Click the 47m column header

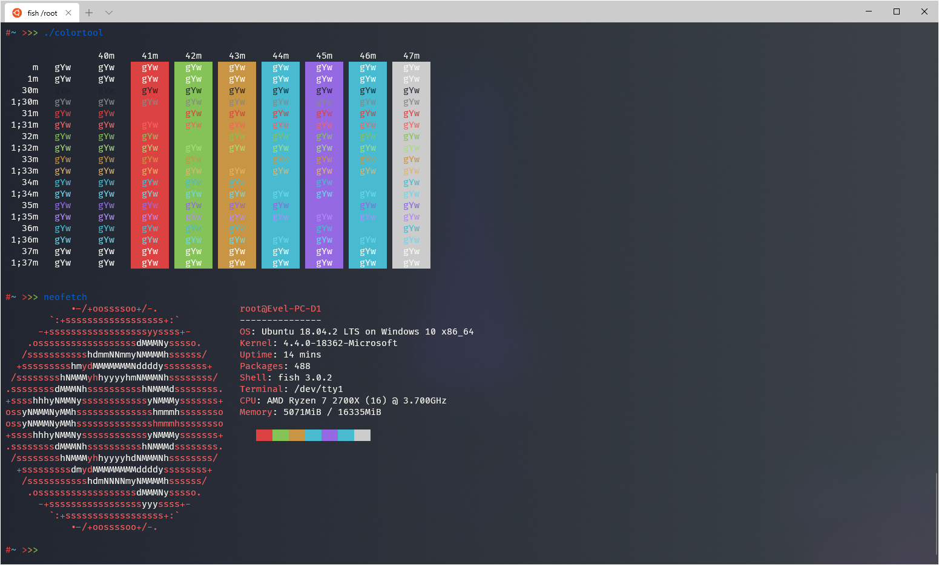click(411, 56)
